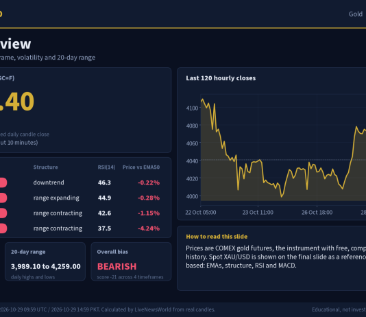Click the -1.15% EMA50 value
The width and height of the screenshot is (366, 317).
[x=149, y=213]
